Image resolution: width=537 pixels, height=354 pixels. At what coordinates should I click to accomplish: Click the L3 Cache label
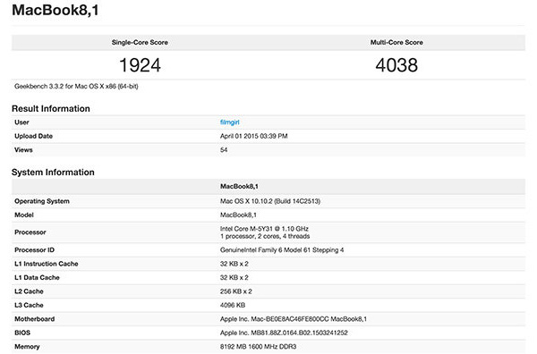(x=29, y=305)
